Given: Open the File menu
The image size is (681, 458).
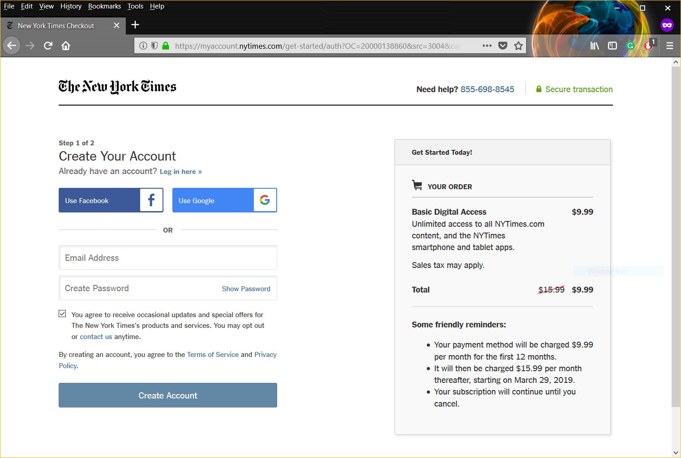Looking at the screenshot, I should pyautogui.click(x=9, y=6).
